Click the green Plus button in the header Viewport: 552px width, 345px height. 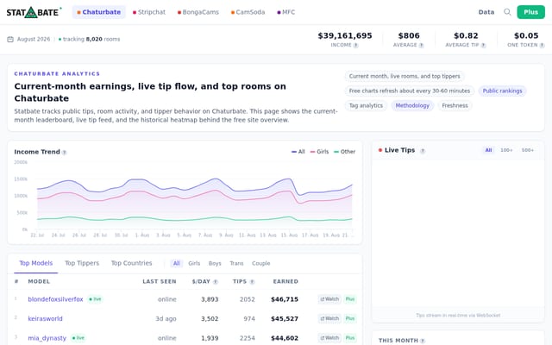531,12
